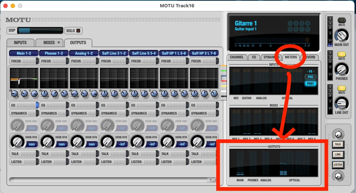Switch to the MIXES tab
This screenshot has width=356, height=193.
click(49, 43)
